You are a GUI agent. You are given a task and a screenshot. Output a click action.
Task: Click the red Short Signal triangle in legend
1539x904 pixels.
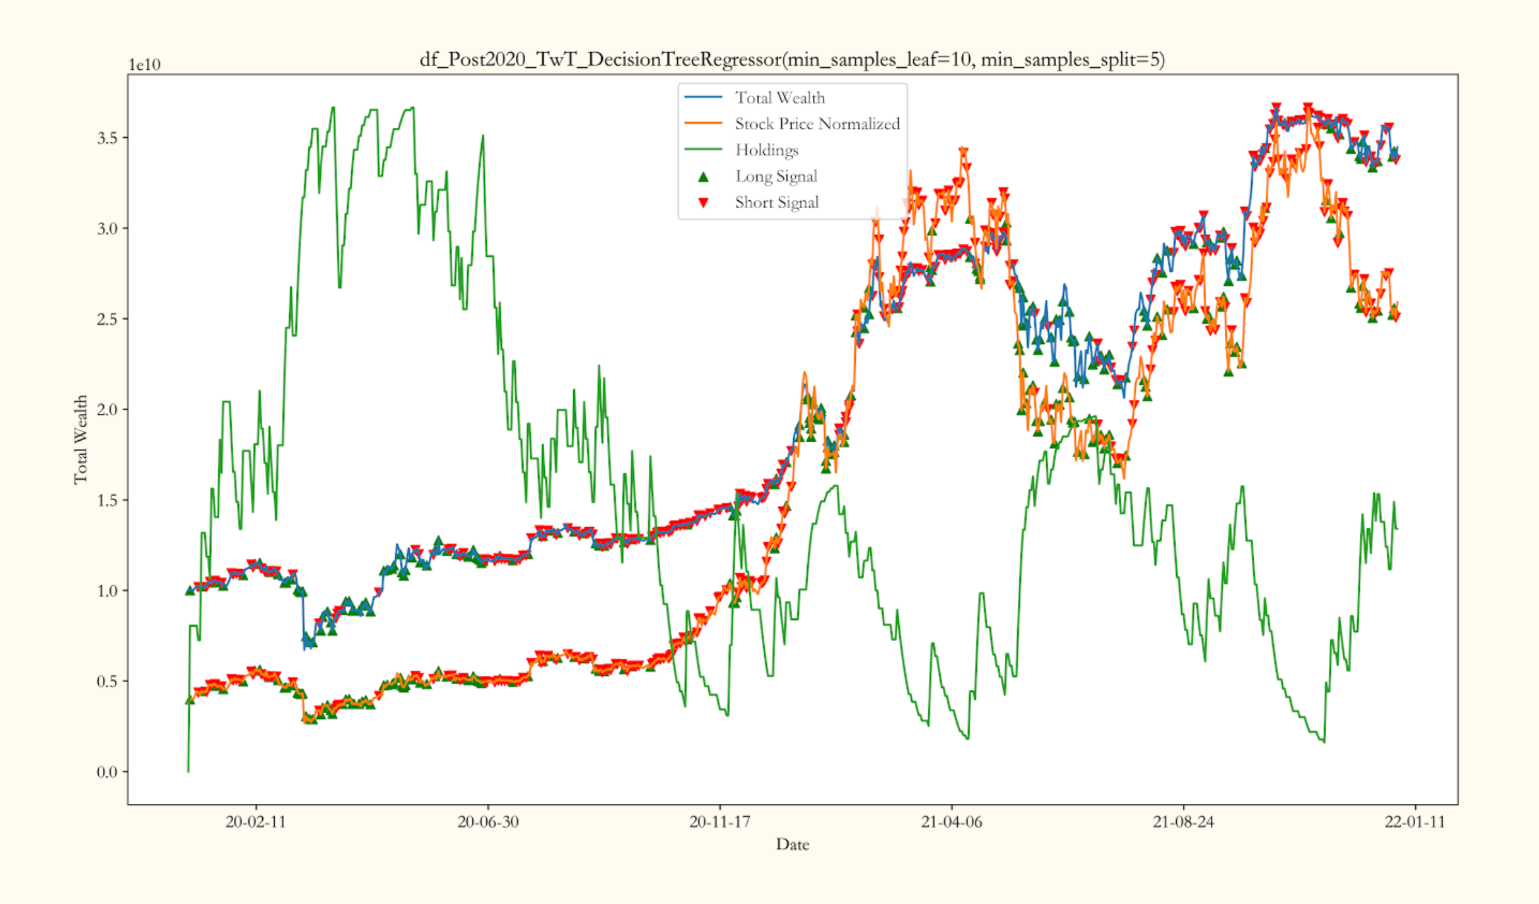[x=703, y=203]
